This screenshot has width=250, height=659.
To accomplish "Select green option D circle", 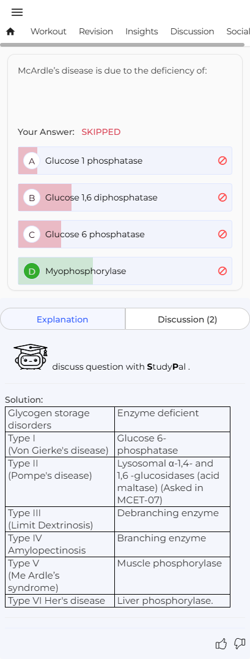I will [x=31, y=271].
